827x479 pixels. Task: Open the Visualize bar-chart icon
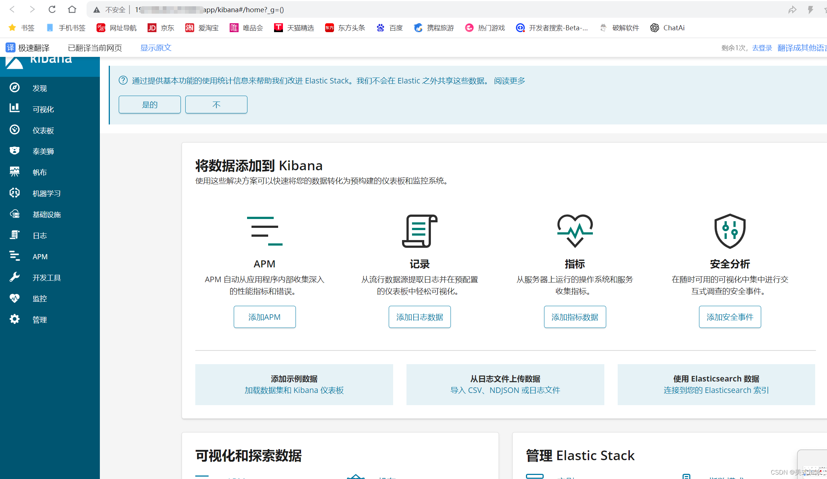tap(14, 108)
